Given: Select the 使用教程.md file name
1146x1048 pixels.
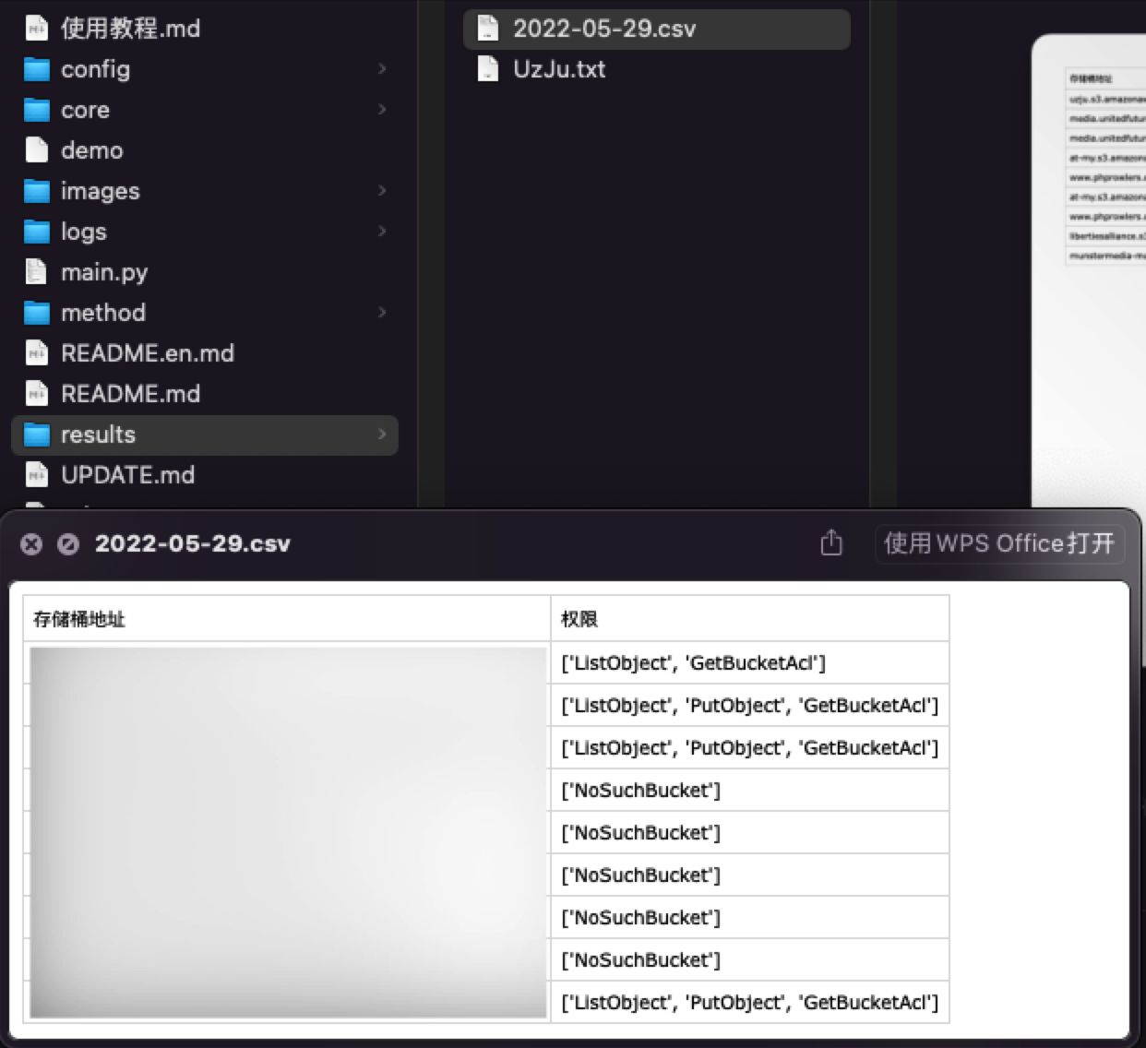Looking at the screenshot, I should coord(130,29).
